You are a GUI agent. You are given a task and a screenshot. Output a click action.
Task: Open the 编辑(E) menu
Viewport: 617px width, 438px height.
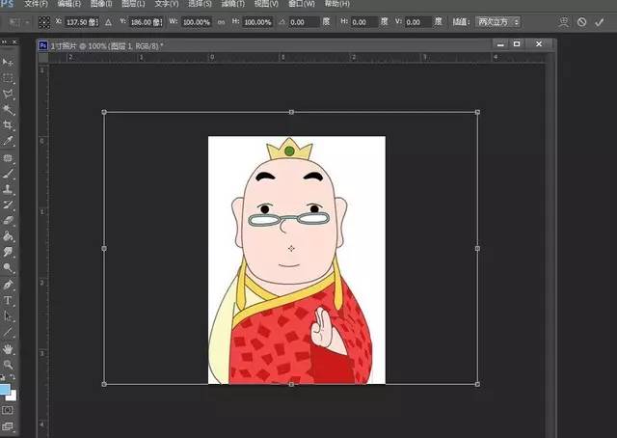68,4
